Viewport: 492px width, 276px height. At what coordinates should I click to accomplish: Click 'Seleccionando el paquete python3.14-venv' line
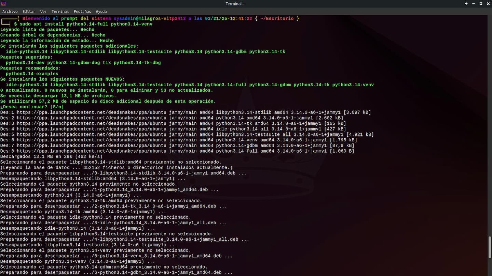[x=96, y=250]
